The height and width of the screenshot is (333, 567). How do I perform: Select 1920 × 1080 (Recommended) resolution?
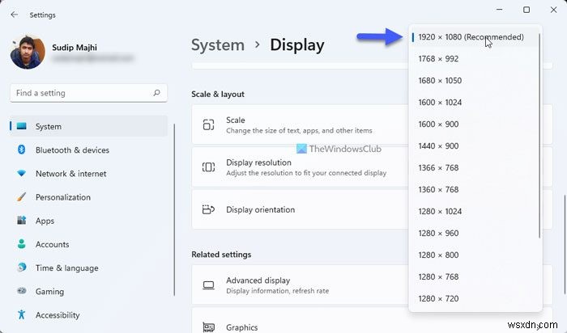pos(471,37)
